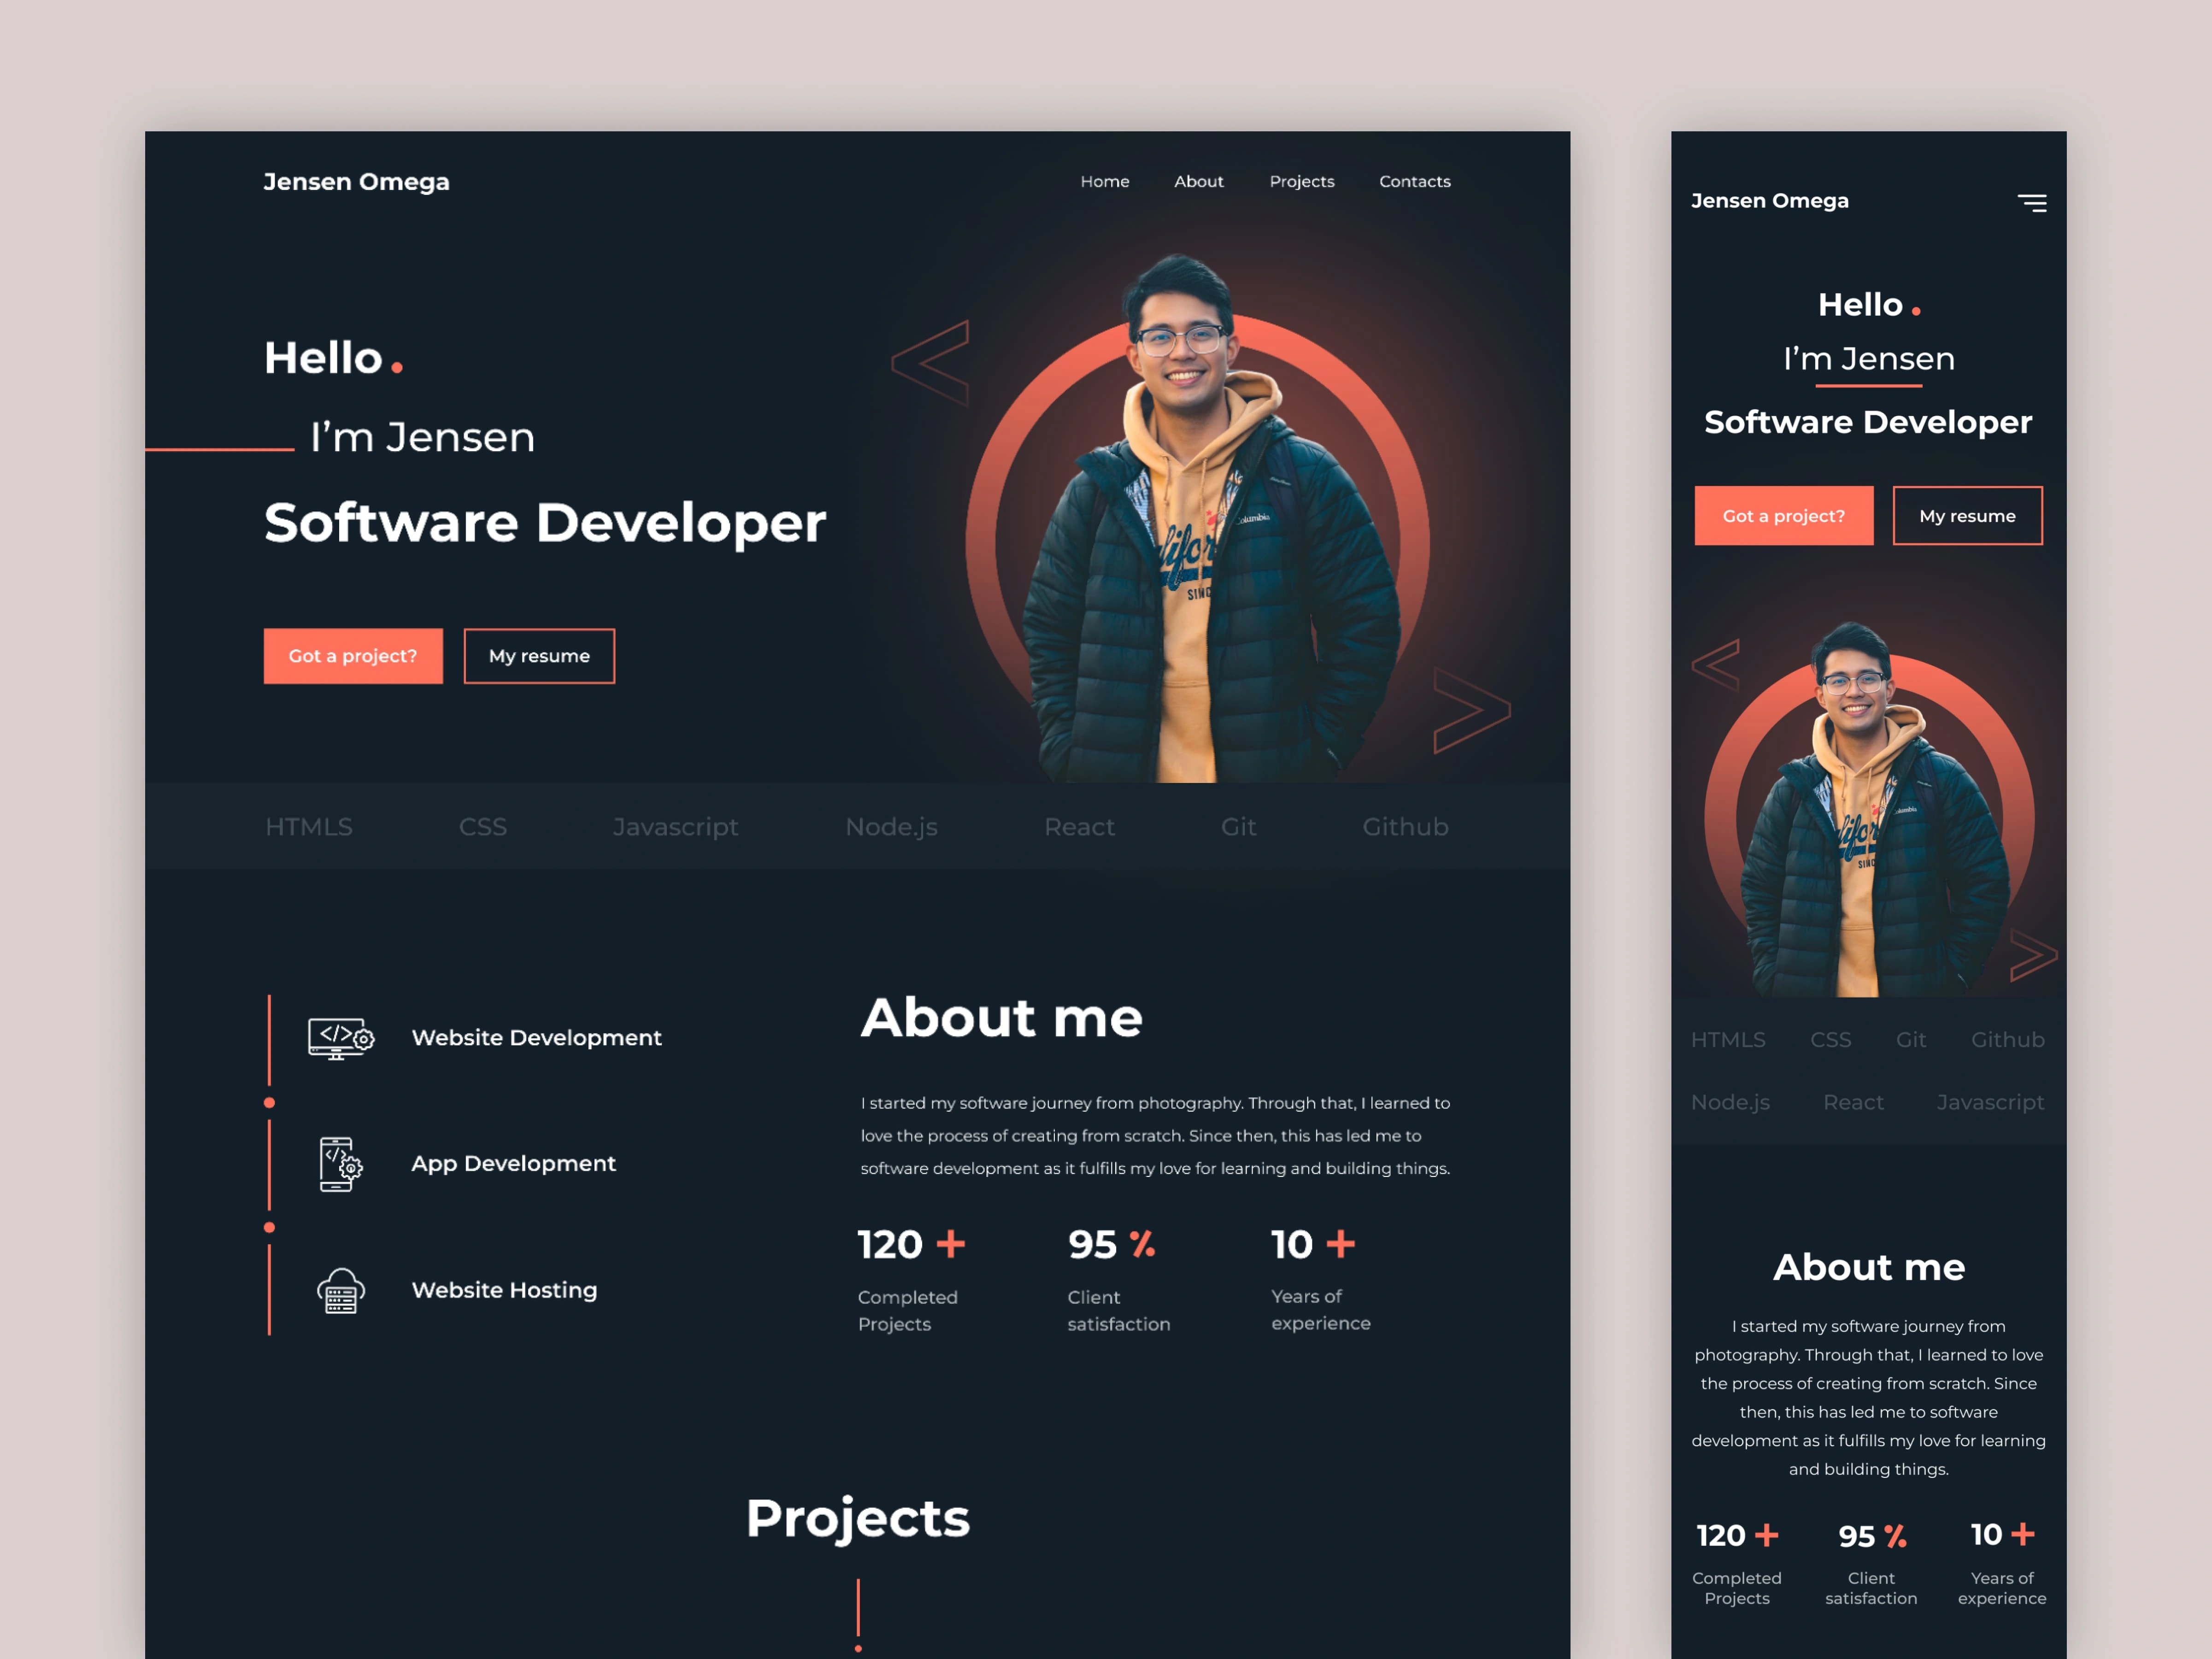2212x1659 pixels.
Task: Click the desktop 'Software Developer' headline
Action: click(x=545, y=523)
